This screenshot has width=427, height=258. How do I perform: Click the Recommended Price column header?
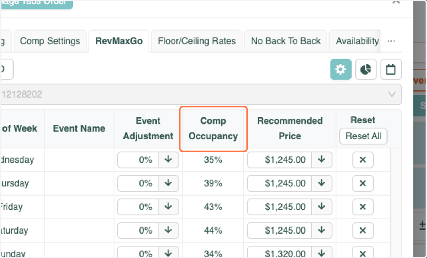click(x=290, y=128)
